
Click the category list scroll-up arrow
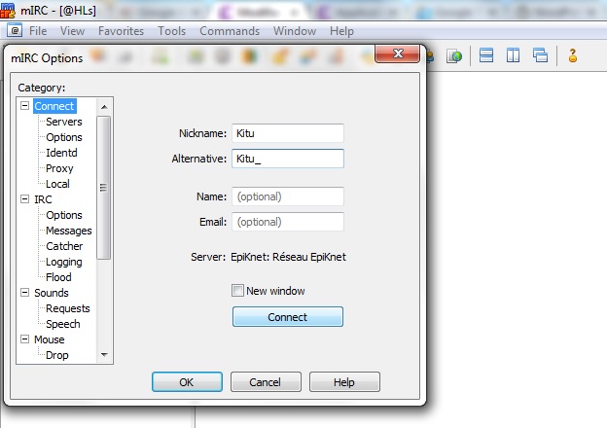pos(104,107)
